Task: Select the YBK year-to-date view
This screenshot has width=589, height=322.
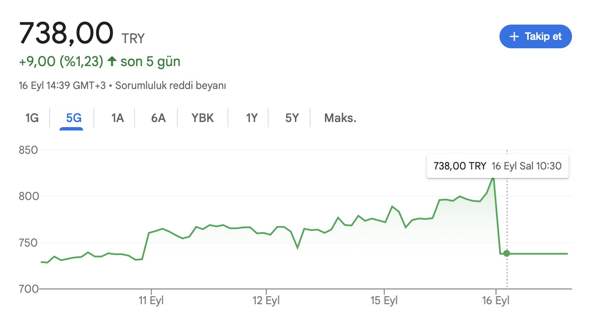Action: point(202,118)
